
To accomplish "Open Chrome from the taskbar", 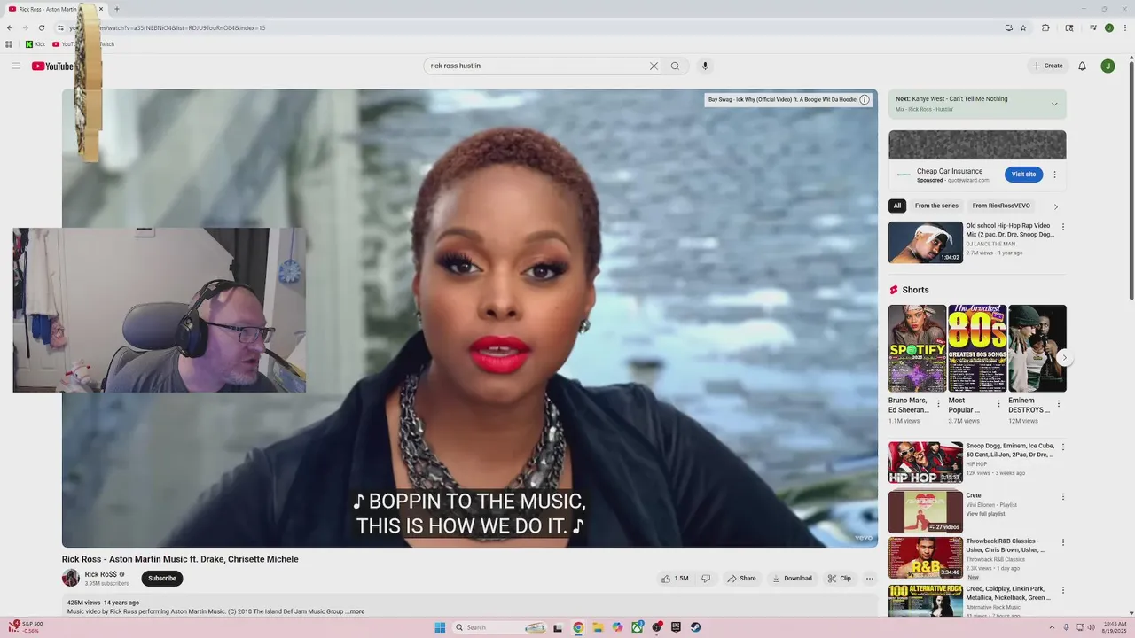I will [578, 627].
